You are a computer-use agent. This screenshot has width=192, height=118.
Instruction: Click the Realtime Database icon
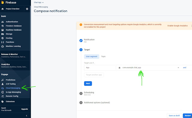click(x=2, y=30)
